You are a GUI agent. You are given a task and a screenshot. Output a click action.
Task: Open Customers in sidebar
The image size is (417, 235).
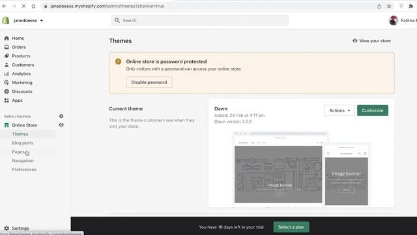coord(23,65)
